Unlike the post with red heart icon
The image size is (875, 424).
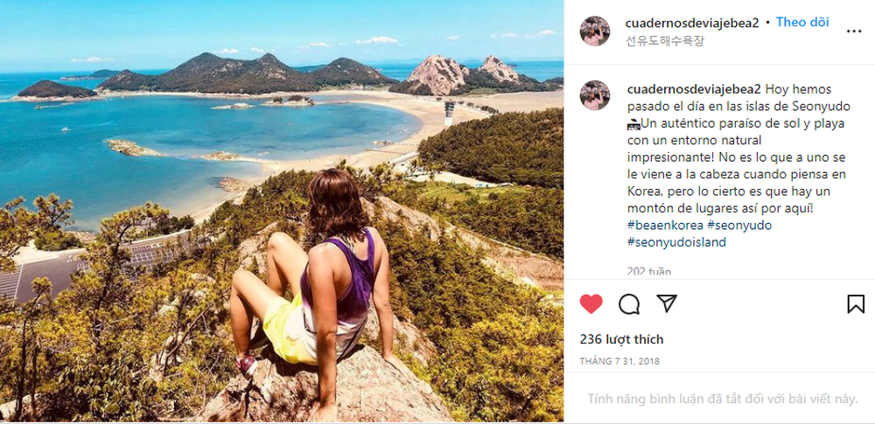tap(591, 304)
